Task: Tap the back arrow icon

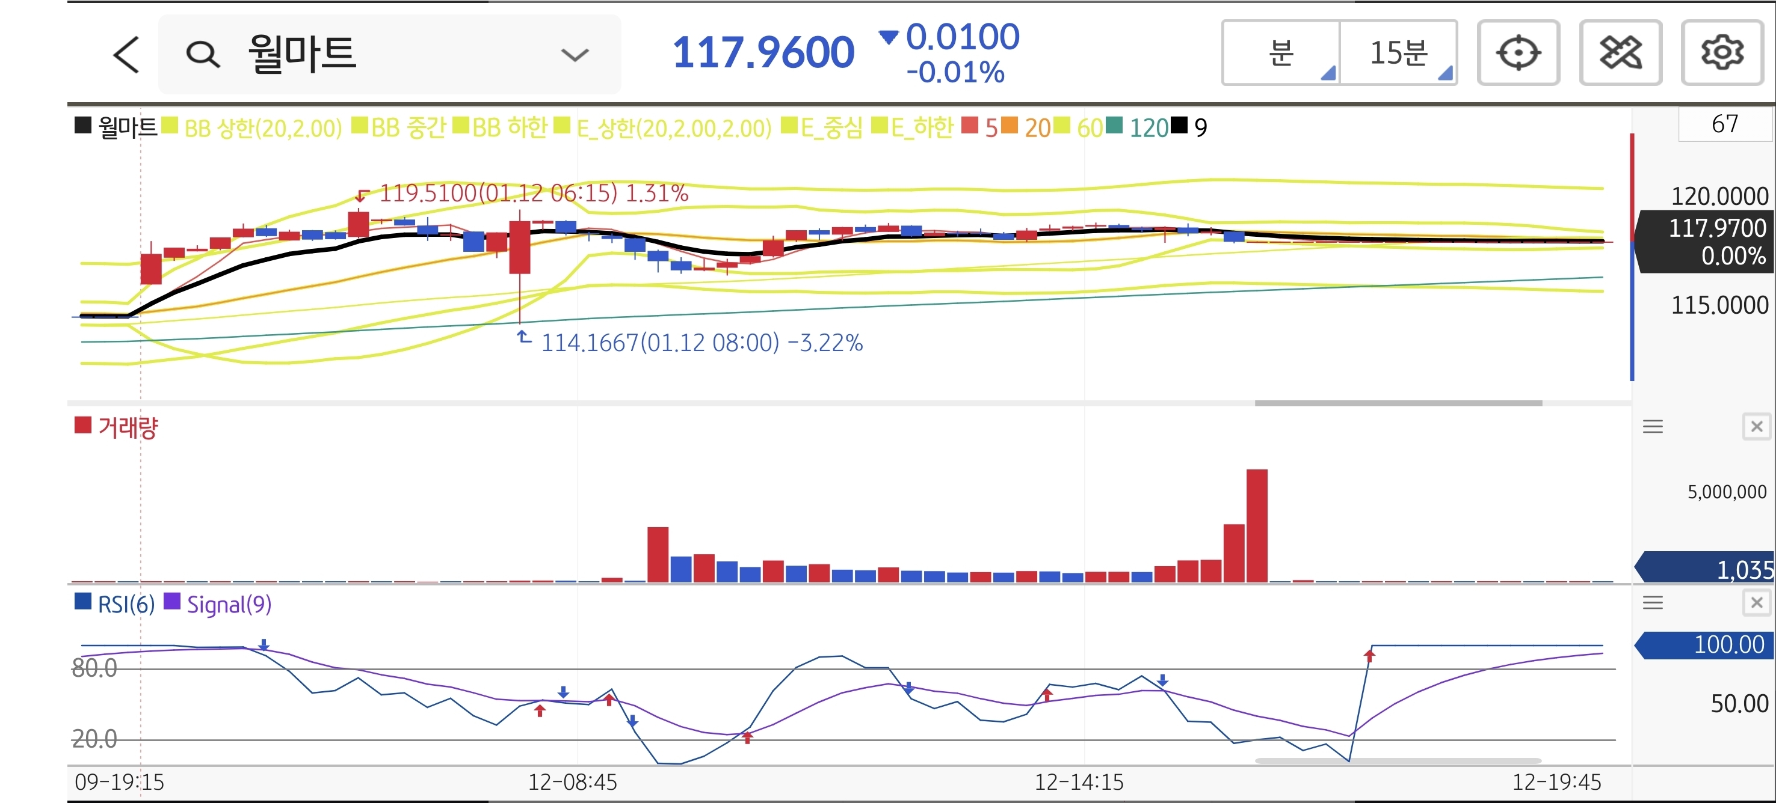Action: tap(126, 55)
